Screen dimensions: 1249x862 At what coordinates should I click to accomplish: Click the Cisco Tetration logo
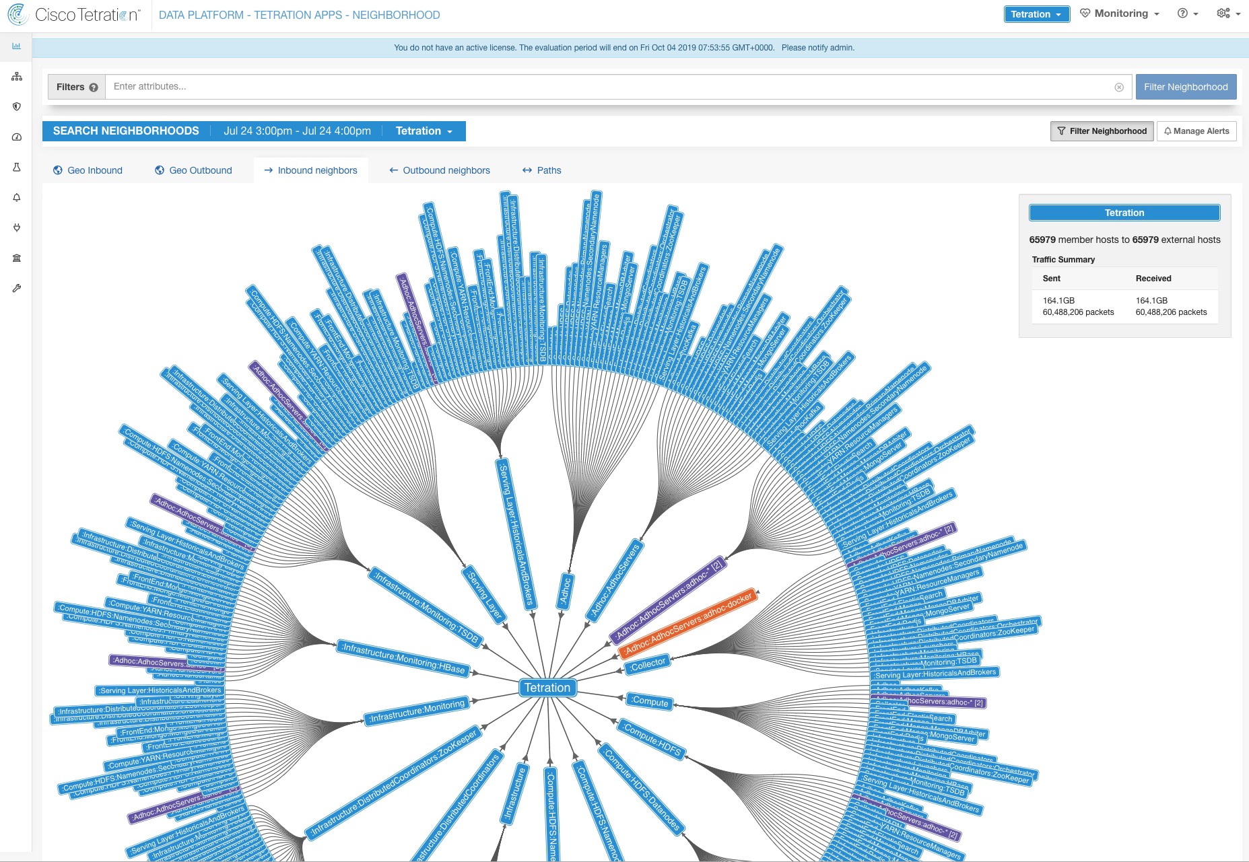(74, 15)
